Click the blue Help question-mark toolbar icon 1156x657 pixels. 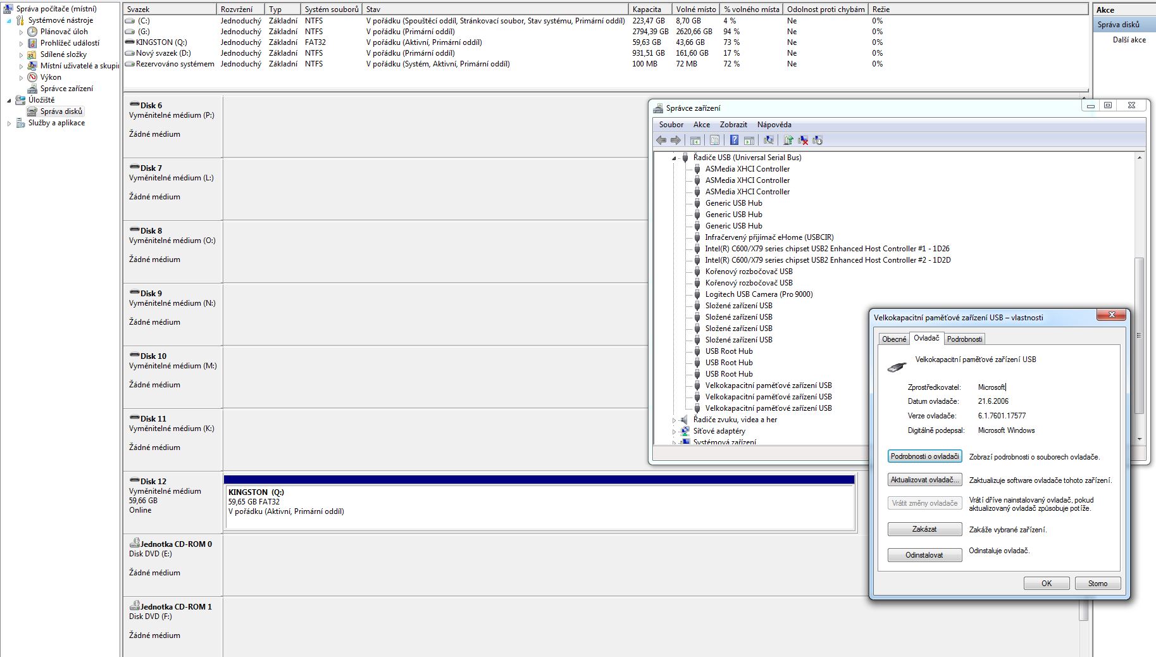click(x=734, y=140)
